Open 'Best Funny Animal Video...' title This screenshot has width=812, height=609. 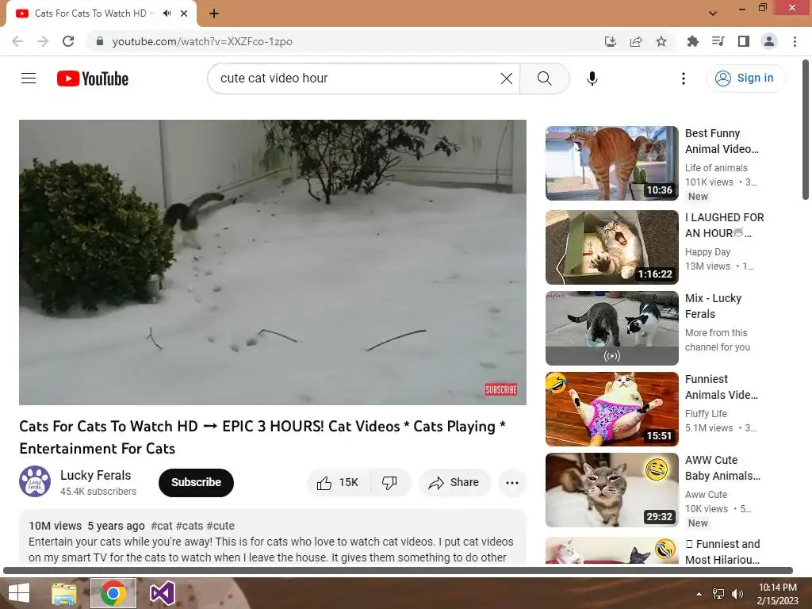click(x=722, y=141)
